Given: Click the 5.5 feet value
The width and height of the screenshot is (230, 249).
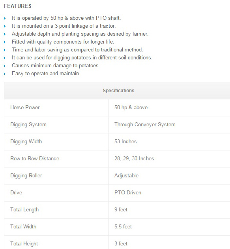Looking at the screenshot, I should [x=123, y=226].
